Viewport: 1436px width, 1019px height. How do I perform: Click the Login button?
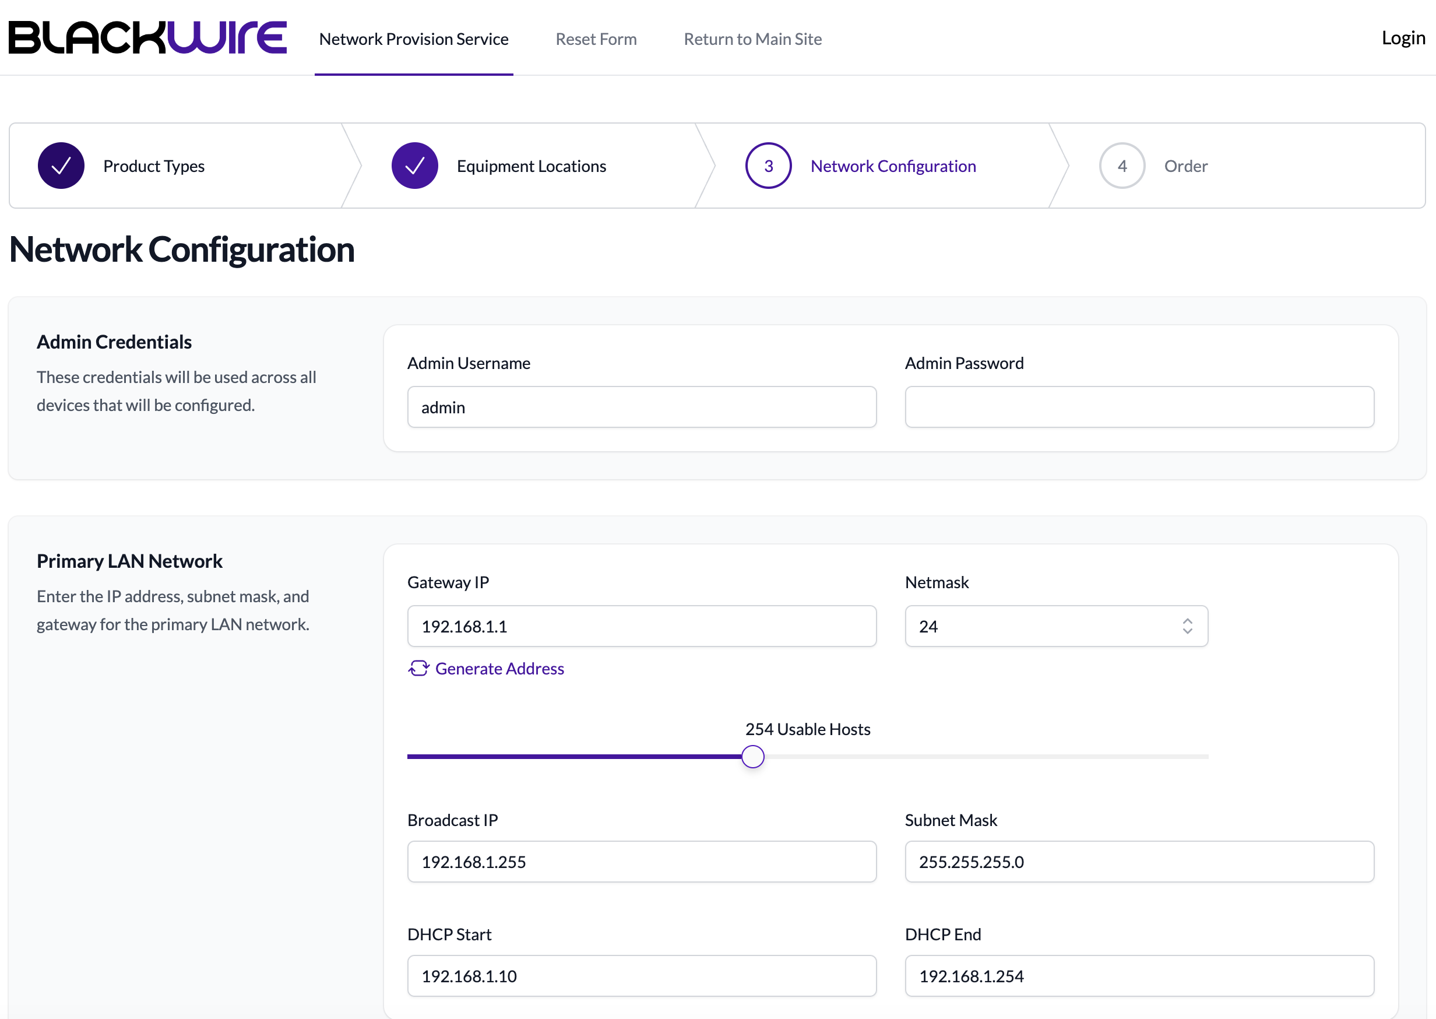click(x=1403, y=38)
